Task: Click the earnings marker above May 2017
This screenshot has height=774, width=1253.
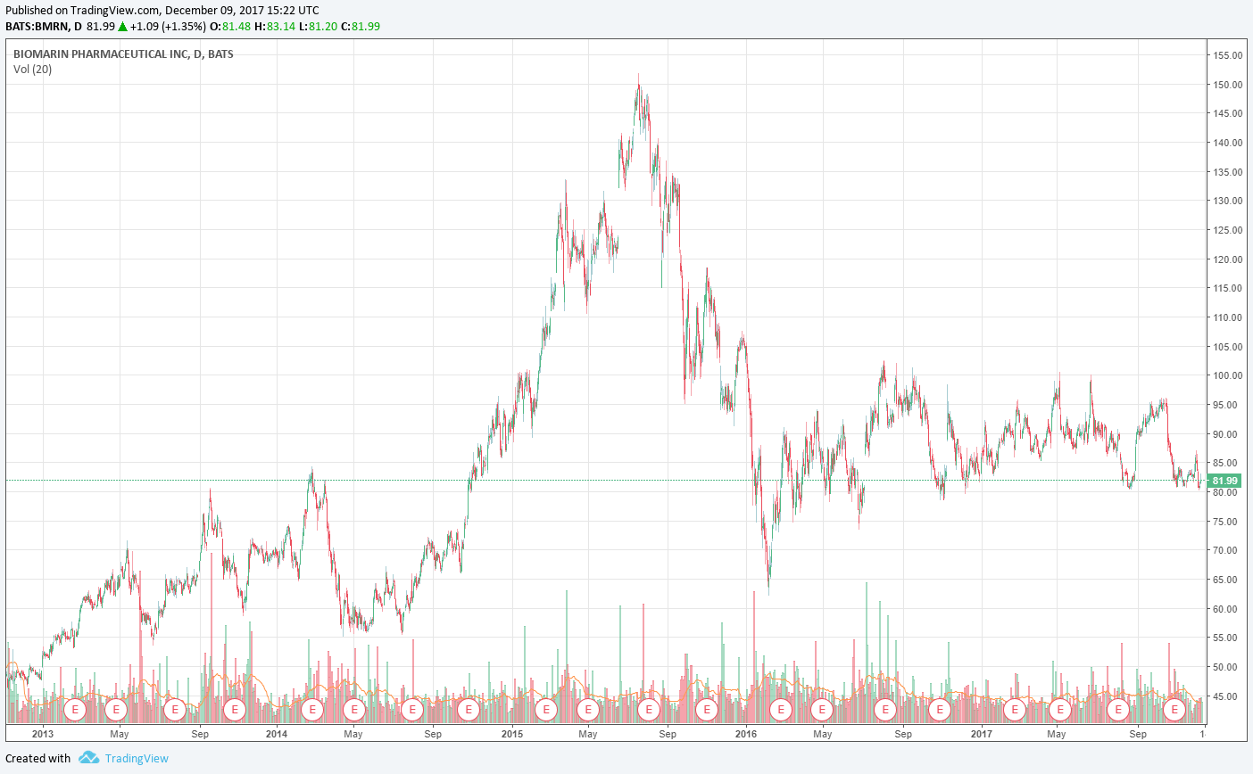Action: [x=1059, y=710]
